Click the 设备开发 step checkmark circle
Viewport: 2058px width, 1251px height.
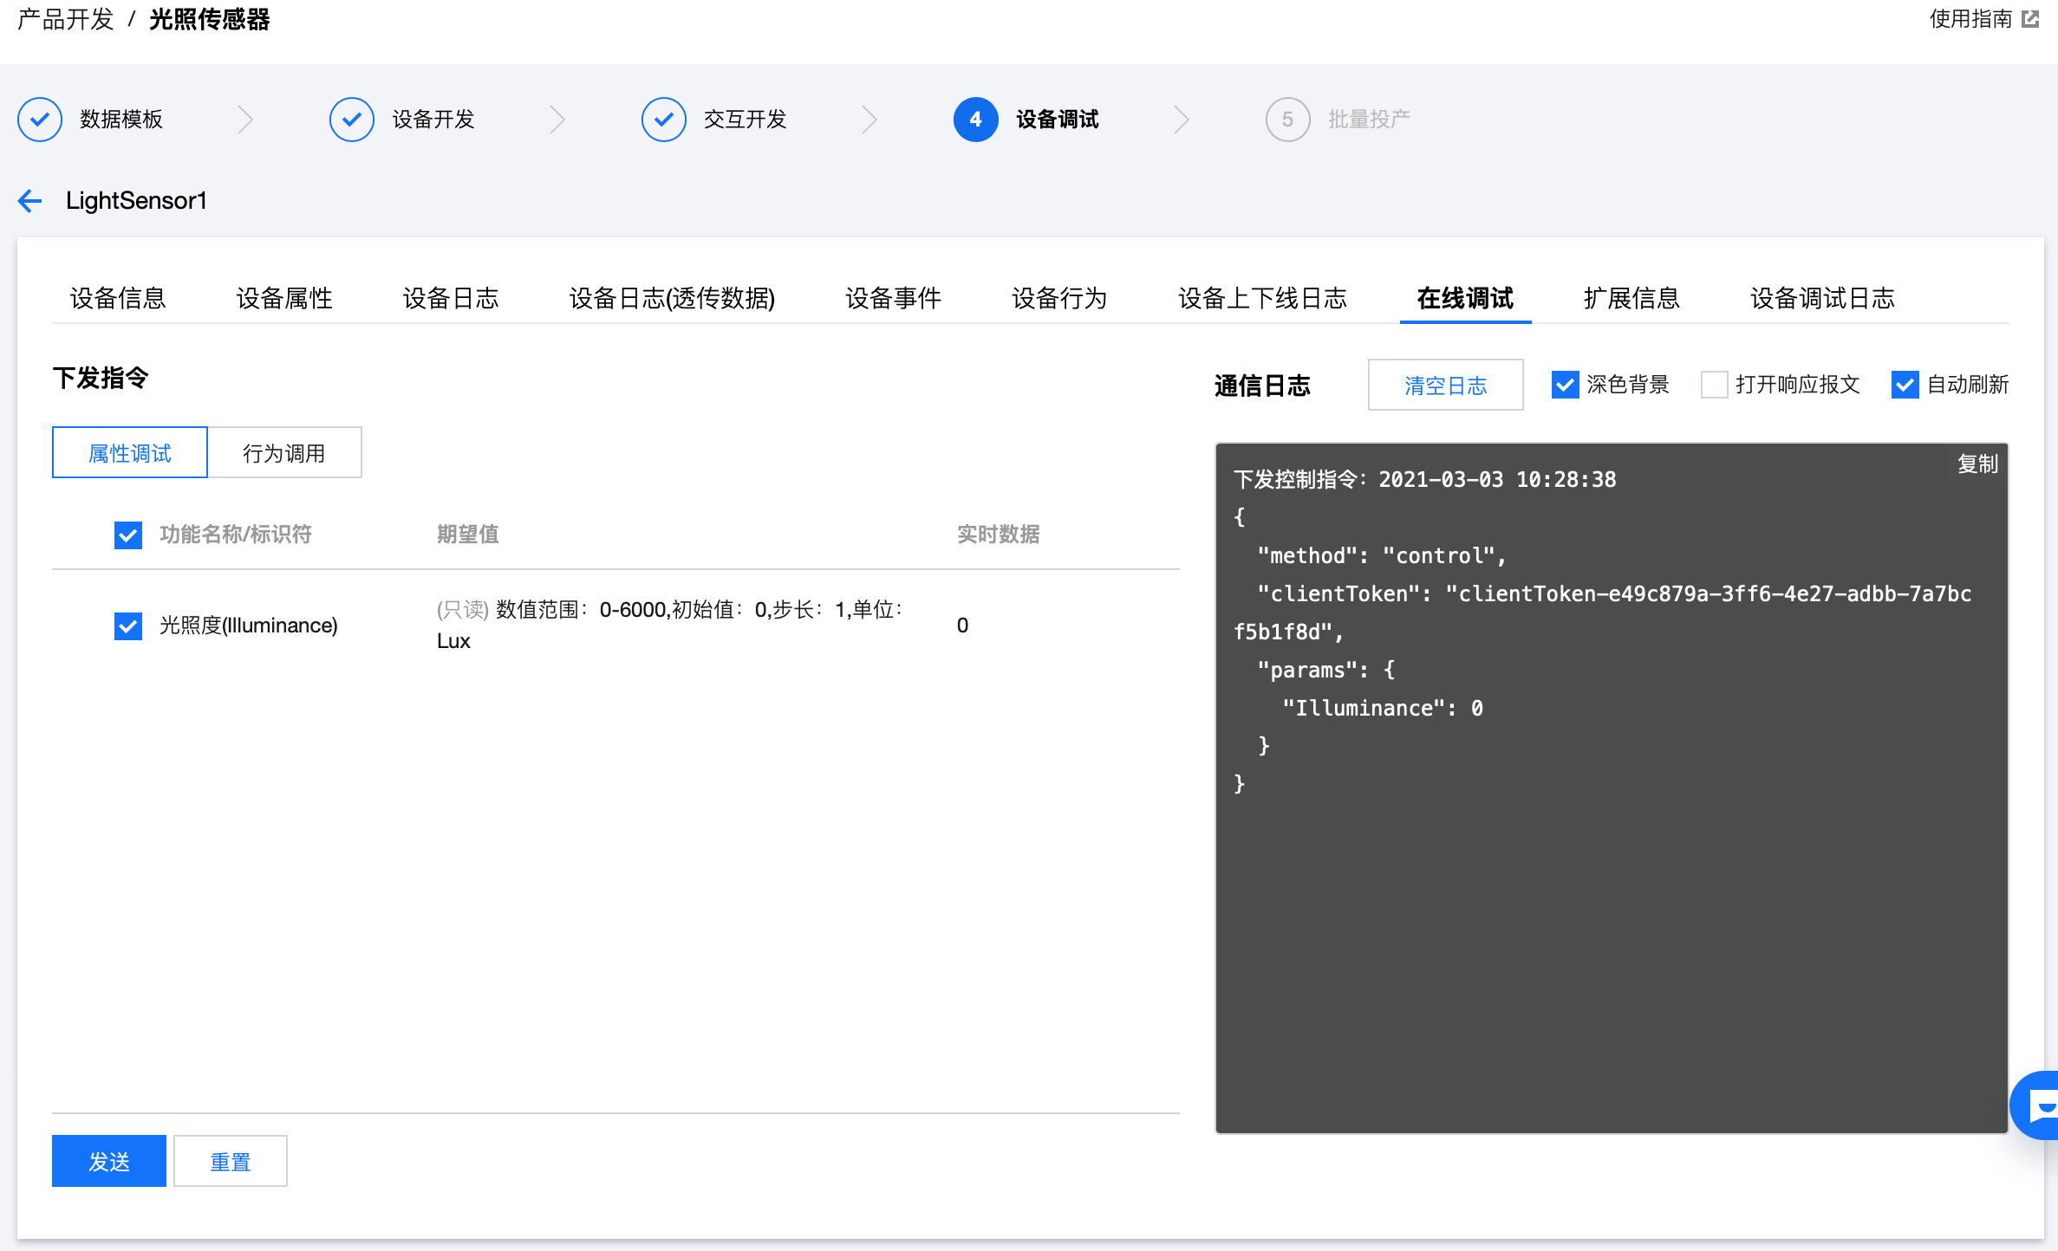point(352,120)
